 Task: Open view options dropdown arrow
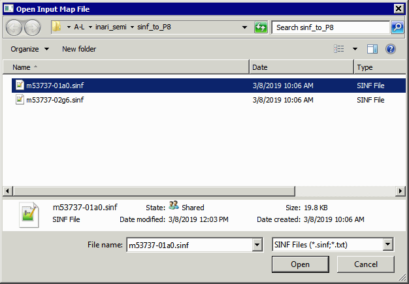(355, 49)
